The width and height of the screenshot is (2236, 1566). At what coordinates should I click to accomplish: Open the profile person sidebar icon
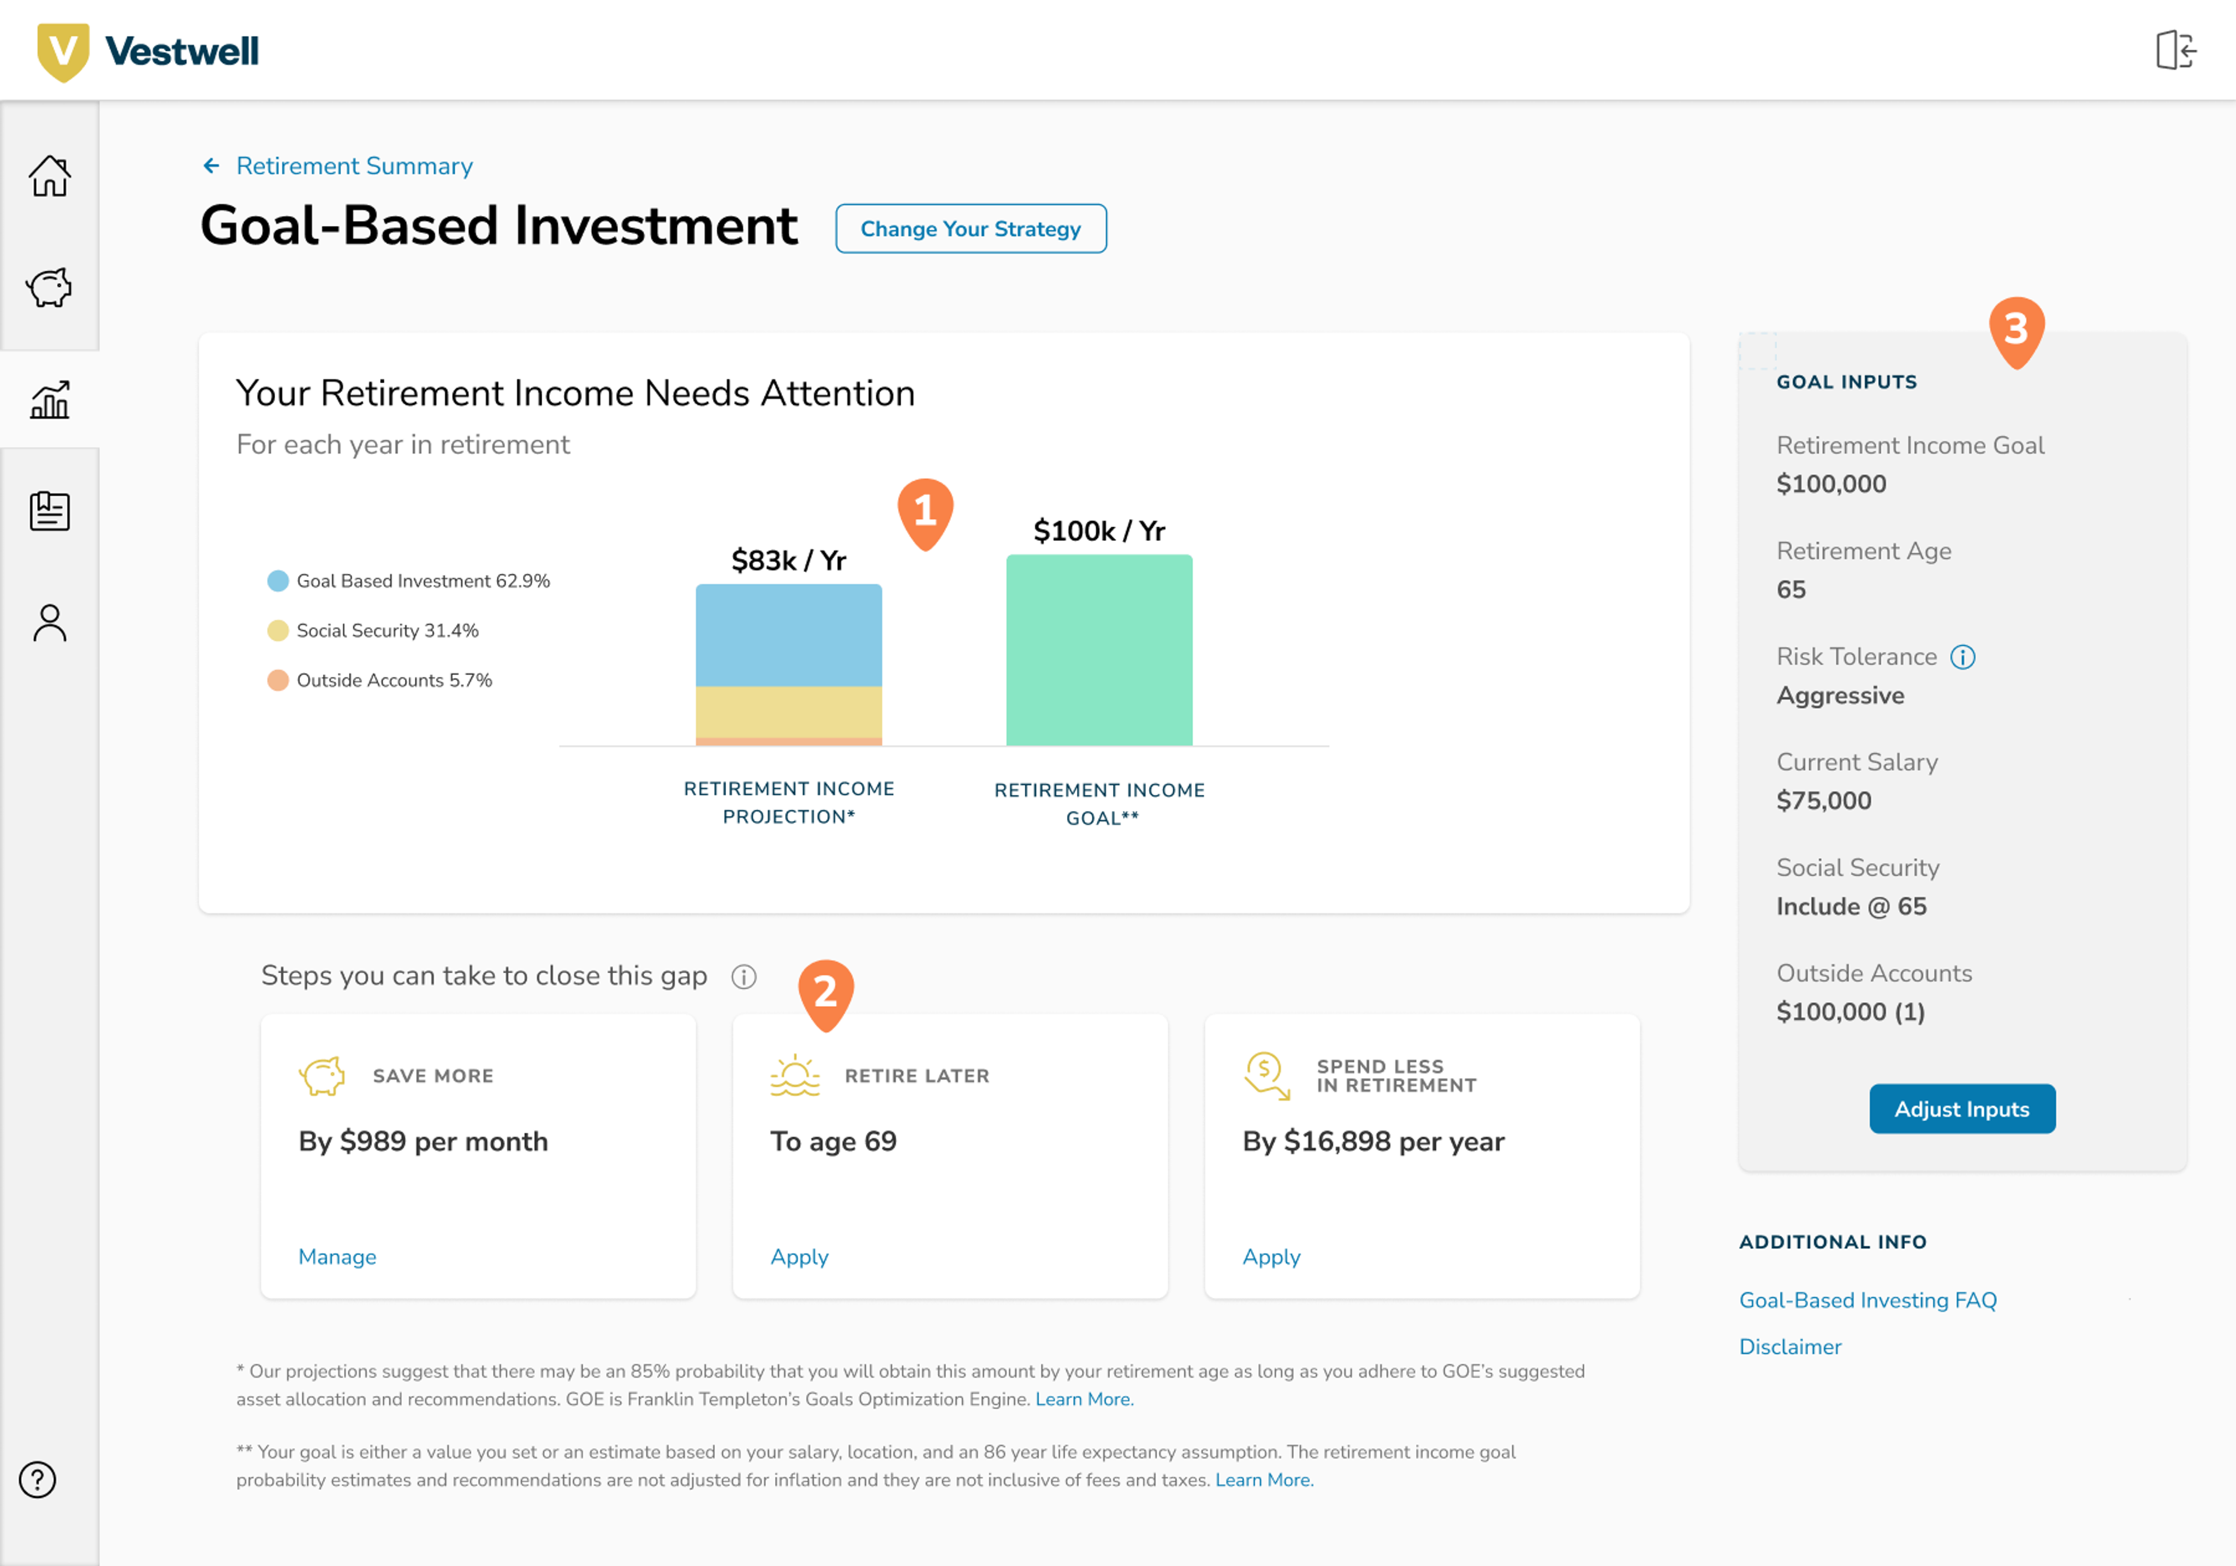click(50, 623)
